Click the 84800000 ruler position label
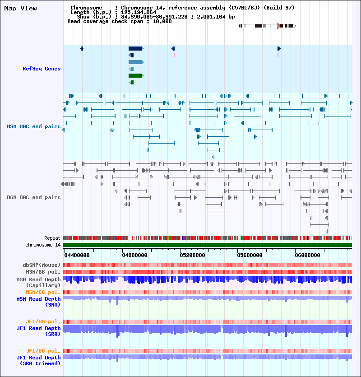The image size is (361, 377). (134, 255)
